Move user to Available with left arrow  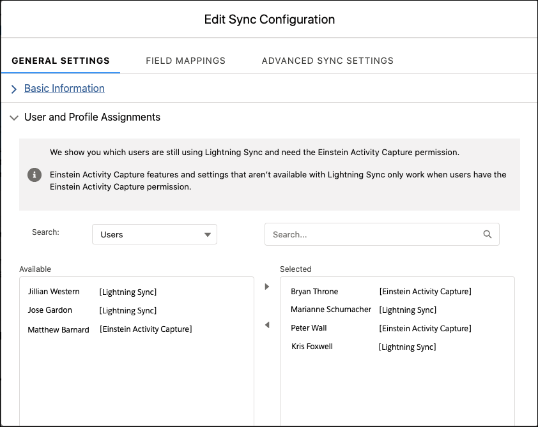tap(267, 326)
